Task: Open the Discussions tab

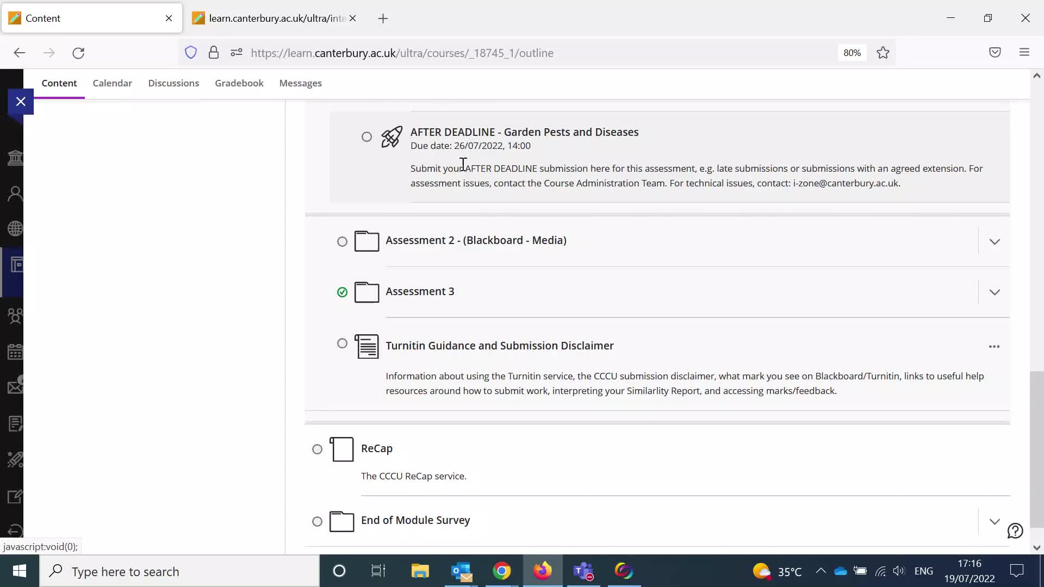Action: click(x=173, y=83)
